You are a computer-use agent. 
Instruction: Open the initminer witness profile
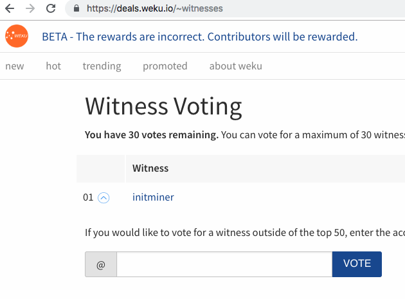[153, 197]
